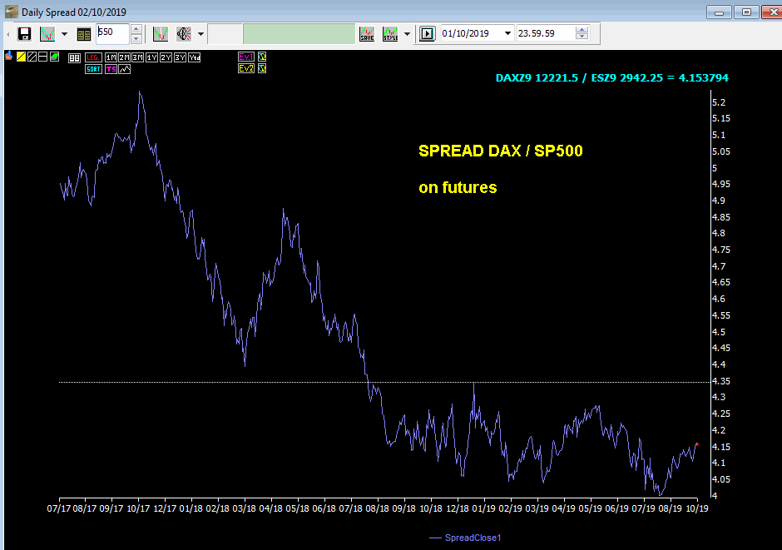The width and height of the screenshot is (782, 550).
Task: Click the magenta TS button
Action: pyautogui.click(x=111, y=69)
